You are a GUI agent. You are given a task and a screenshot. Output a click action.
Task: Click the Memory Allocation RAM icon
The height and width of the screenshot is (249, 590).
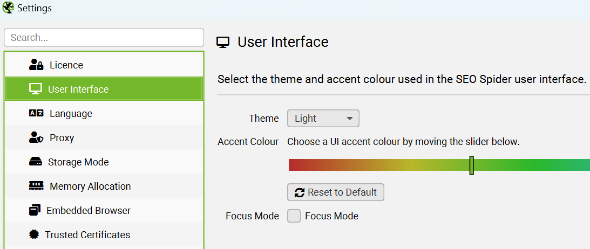pyautogui.click(x=36, y=186)
